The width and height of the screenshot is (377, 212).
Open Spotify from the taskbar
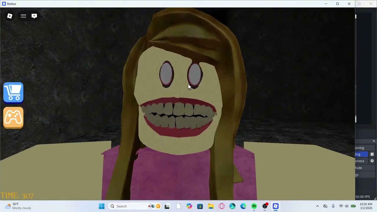click(254, 206)
